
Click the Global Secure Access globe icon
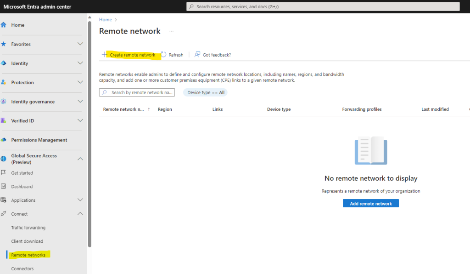[x=4, y=159]
